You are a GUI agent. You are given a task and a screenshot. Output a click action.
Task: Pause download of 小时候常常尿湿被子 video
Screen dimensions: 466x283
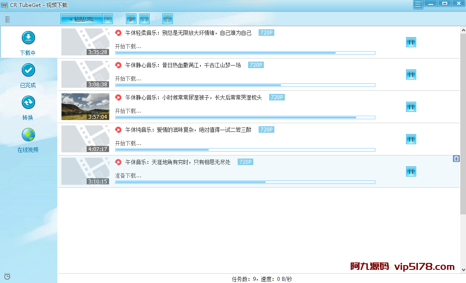click(x=411, y=107)
